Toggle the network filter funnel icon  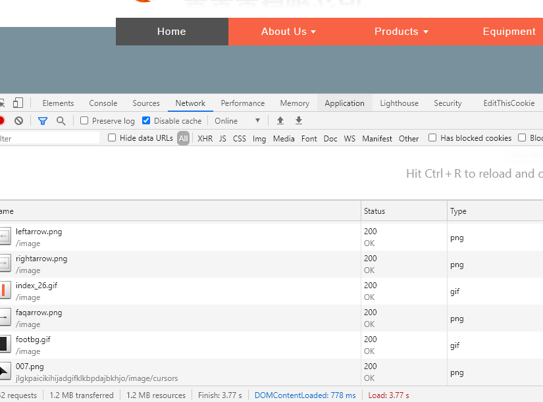click(x=43, y=121)
